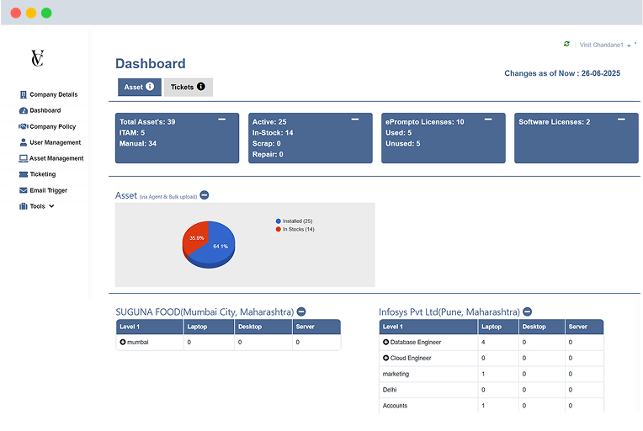Minimize the ePrompto Licenses card

[488, 120]
